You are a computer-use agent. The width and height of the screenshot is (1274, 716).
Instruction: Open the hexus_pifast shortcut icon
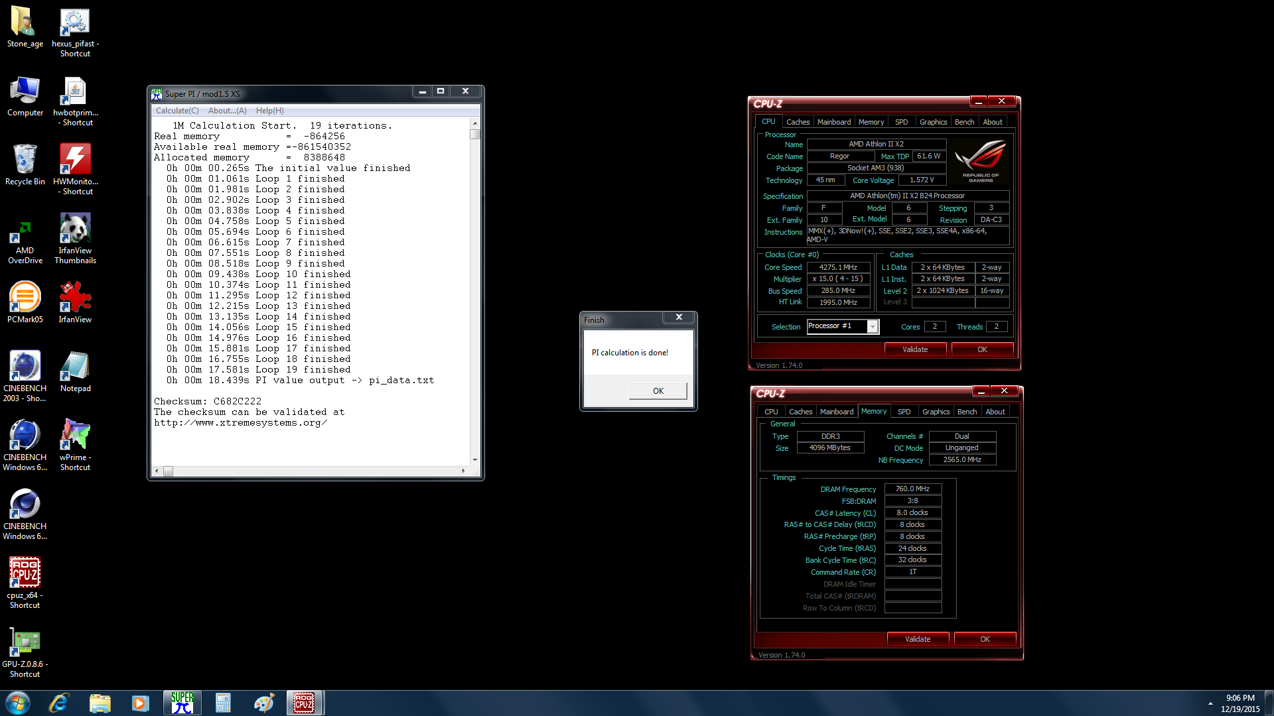click(x=75, y=32)
